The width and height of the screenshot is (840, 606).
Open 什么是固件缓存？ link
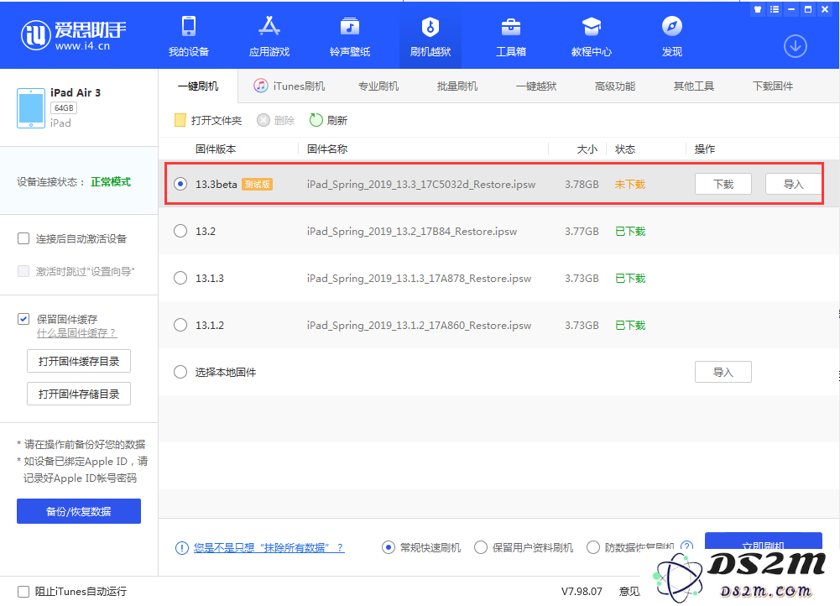76,332
